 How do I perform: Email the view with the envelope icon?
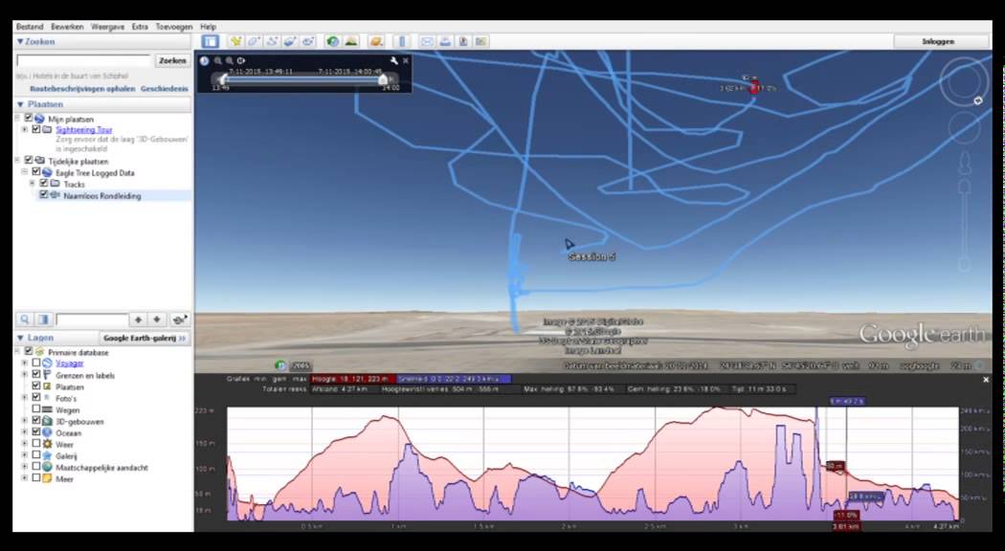(x=427, y=42)
